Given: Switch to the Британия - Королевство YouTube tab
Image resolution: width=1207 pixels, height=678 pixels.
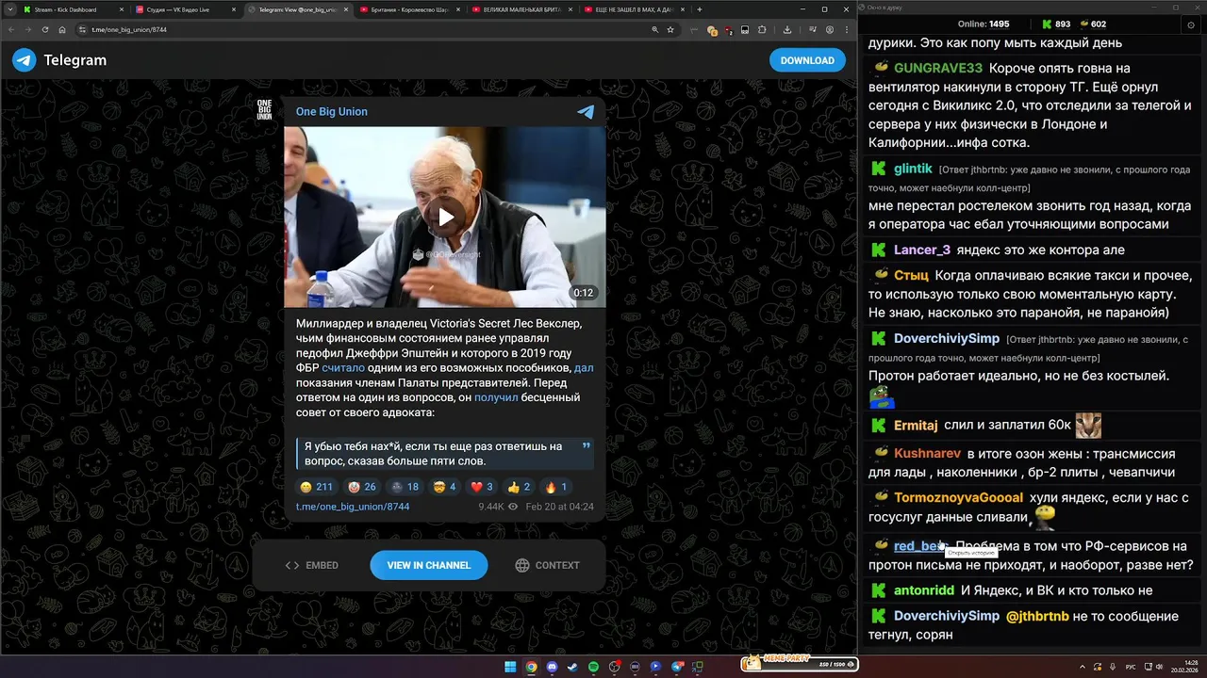Looking at the screenshot, I should coord(408,9).
